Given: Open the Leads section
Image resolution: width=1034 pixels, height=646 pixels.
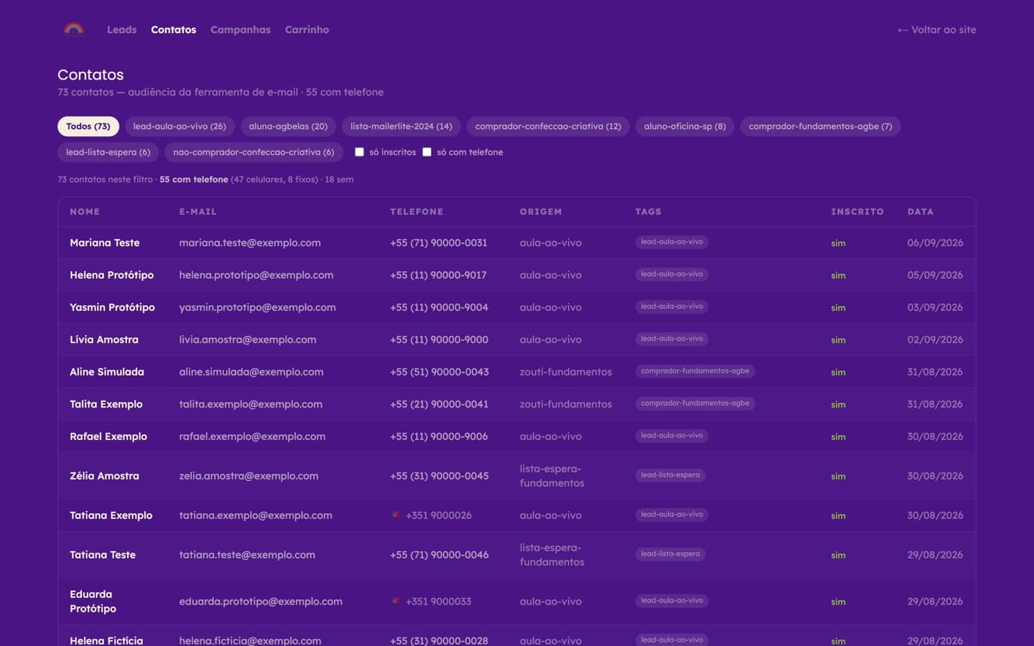Looking at the screenshot, I should (x=121, y=29).
